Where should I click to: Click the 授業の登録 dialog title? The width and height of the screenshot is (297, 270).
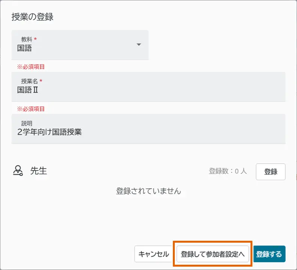[x=32, y=17]
